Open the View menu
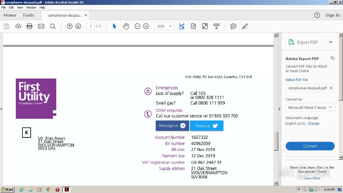The width and height of the screenshot is (343, 193). coord(20,8)
